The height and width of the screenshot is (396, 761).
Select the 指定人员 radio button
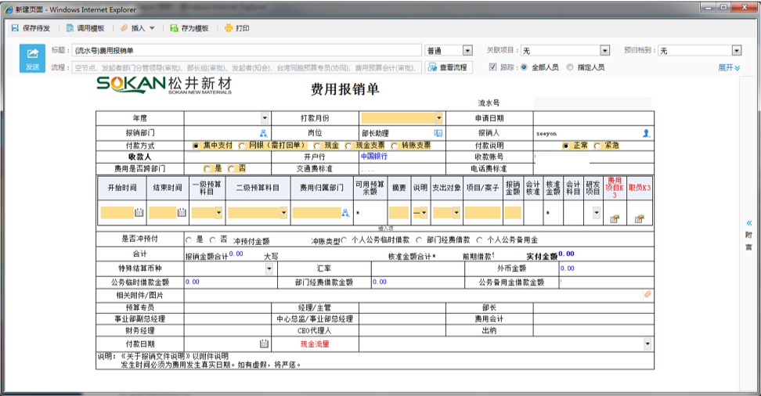click(x=570, y=67)
